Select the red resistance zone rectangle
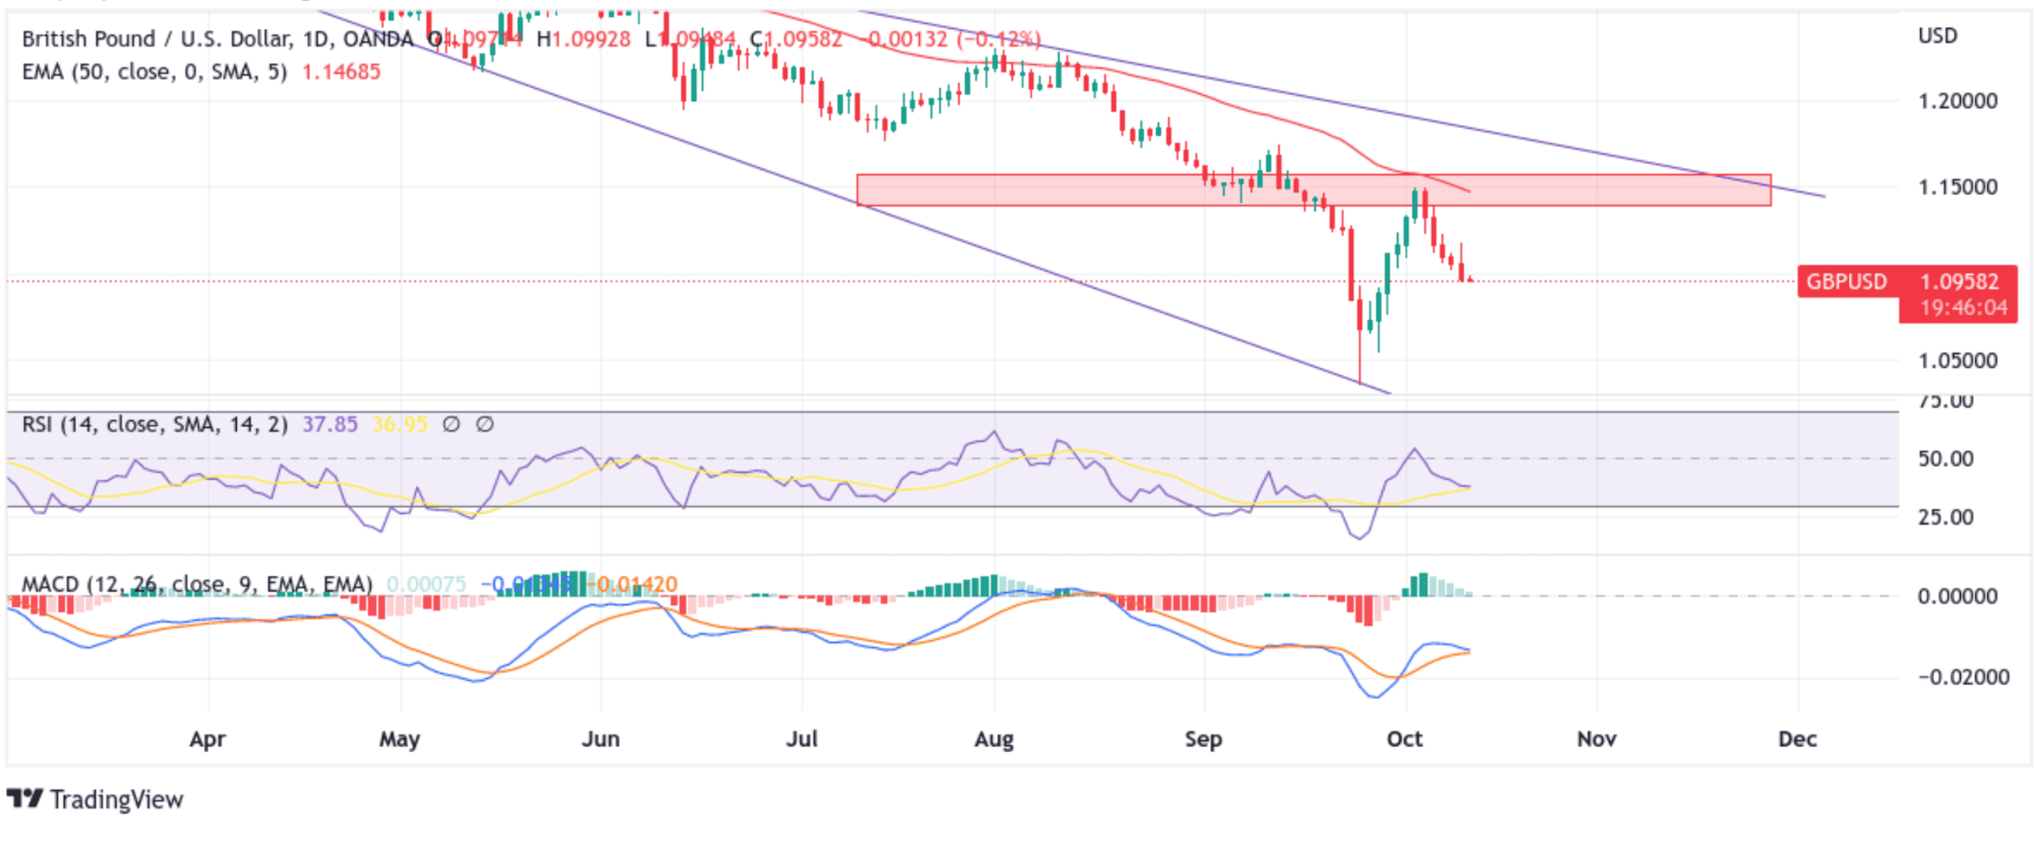This screenshot has width=2039, height=854. point(1314,190)
